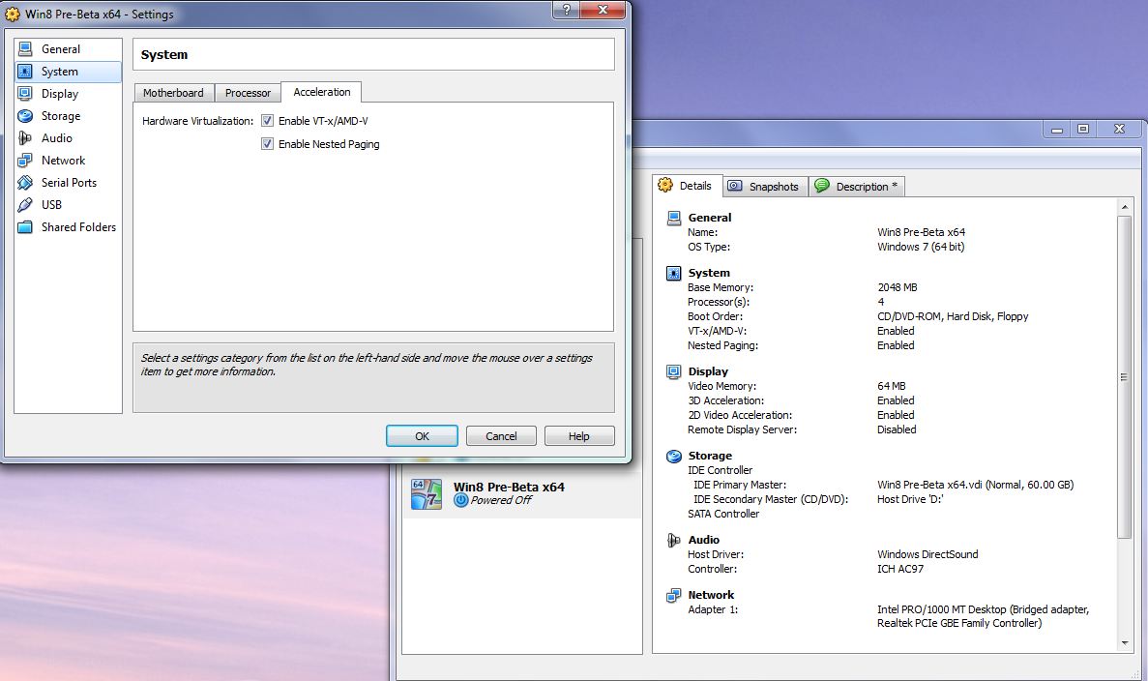The width and height of the screenshot is (1148, 681).
Task: Click the Snapshots camera icon
Action: pyautogui.click(x=734, y=186)
